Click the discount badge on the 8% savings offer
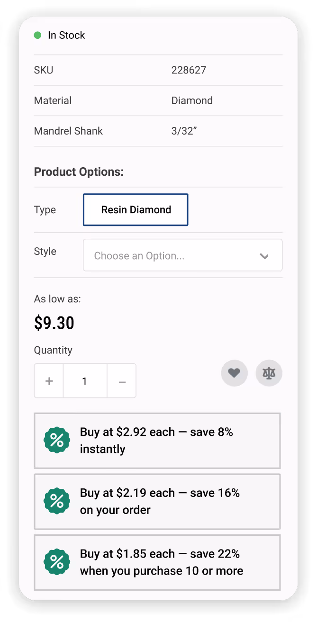317x622 pixels. pos(57,440)
